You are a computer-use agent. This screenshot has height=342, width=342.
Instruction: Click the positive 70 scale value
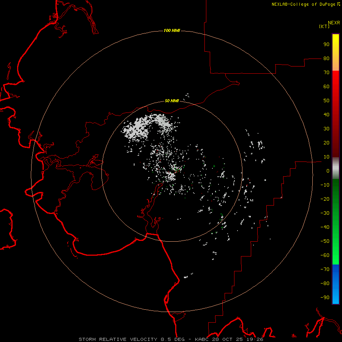pos(326,73)
